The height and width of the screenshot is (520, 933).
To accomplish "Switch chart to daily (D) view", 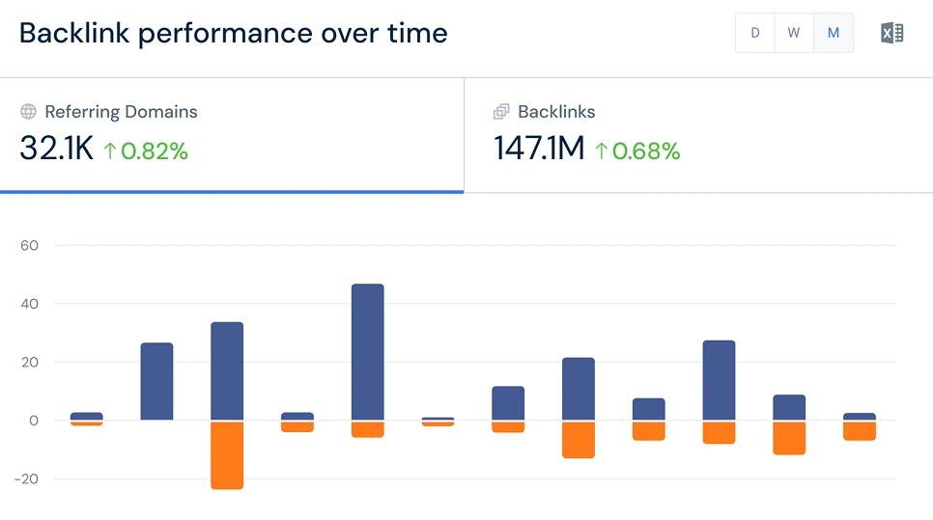I will tap(755, 33).
